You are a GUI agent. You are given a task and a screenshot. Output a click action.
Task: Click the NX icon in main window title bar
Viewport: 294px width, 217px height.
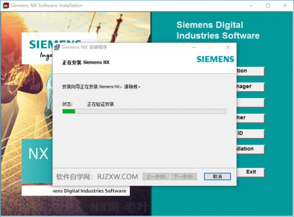[x=6, y=5]
